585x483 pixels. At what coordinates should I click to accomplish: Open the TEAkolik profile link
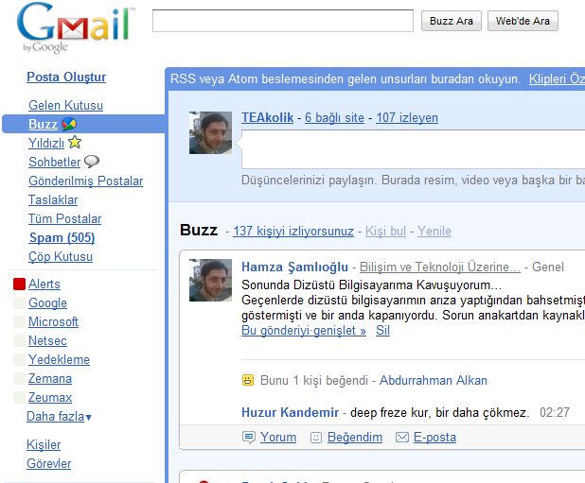[267, 117]
